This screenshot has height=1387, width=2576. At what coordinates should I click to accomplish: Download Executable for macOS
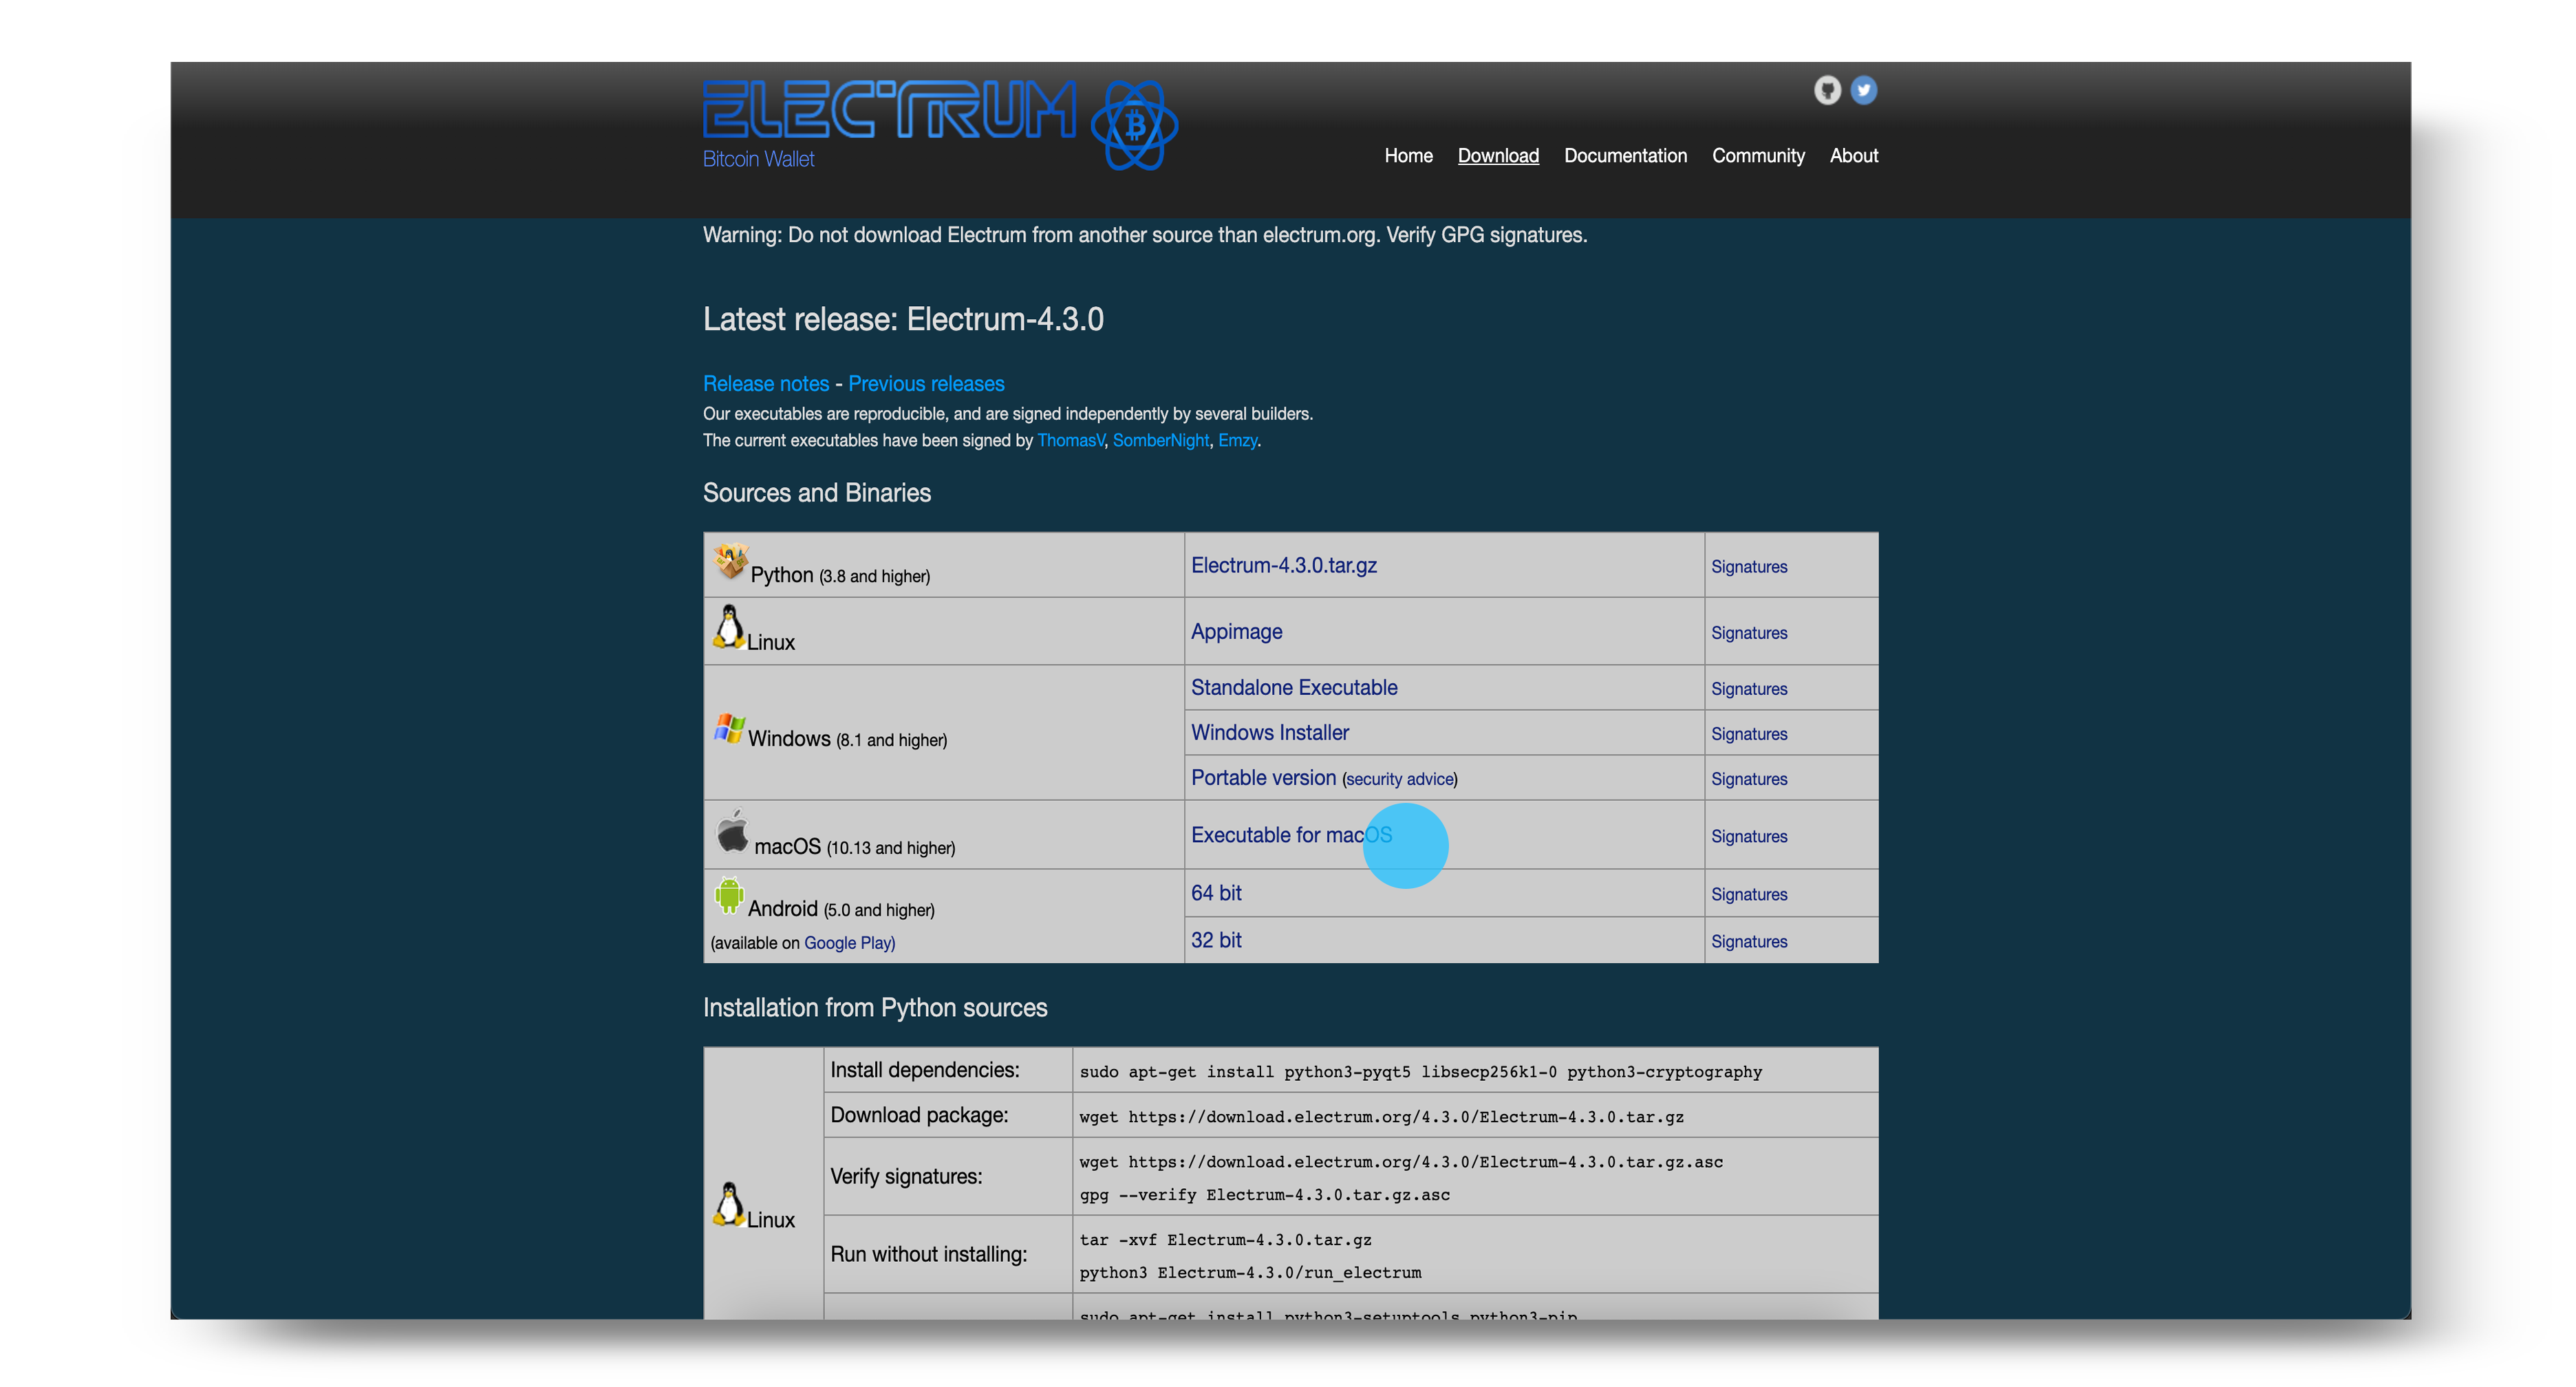pos(1290,835)
